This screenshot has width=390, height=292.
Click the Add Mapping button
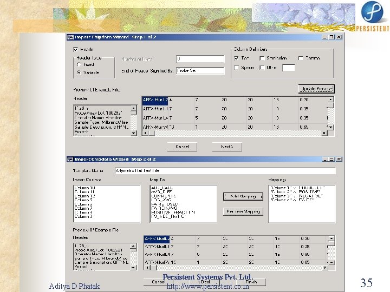(243, 196)
